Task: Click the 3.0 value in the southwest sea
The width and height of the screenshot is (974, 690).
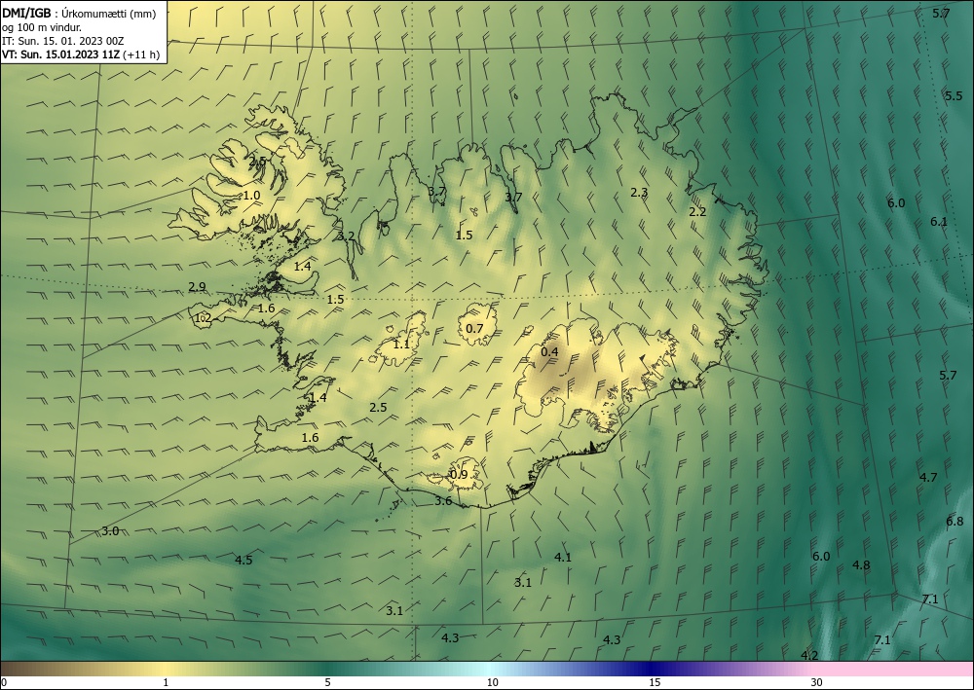Action: [x=110, y=531]
